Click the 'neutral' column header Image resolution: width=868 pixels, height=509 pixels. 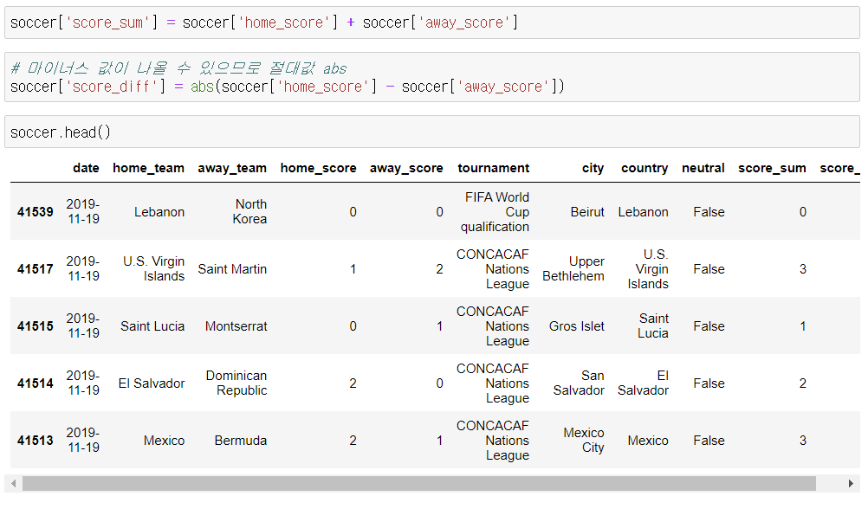(703, 168)
